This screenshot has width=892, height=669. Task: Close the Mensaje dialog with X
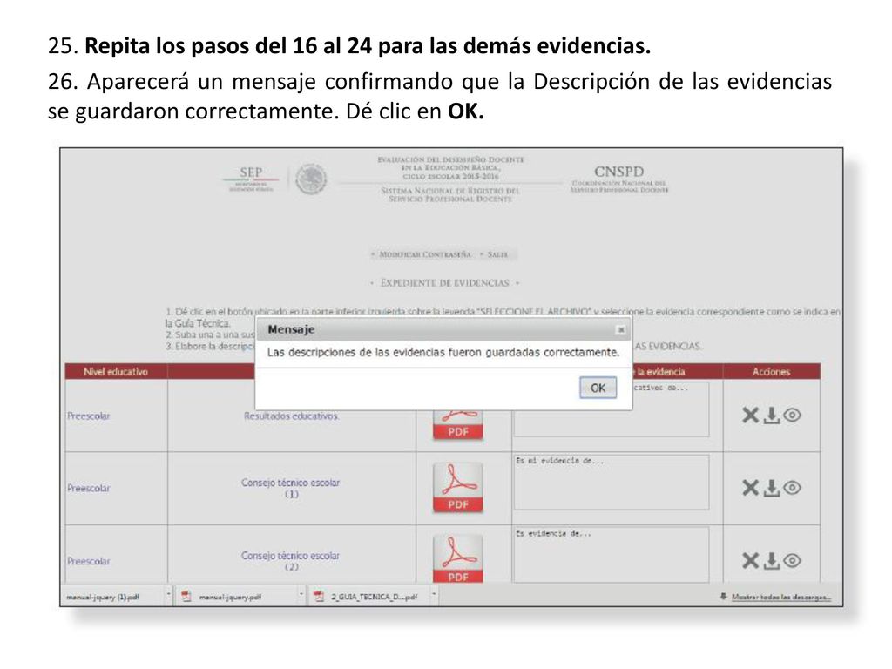[620, 329]
